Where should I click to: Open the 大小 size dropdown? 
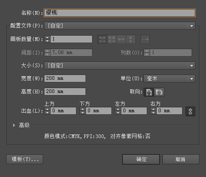pos(120,66)
